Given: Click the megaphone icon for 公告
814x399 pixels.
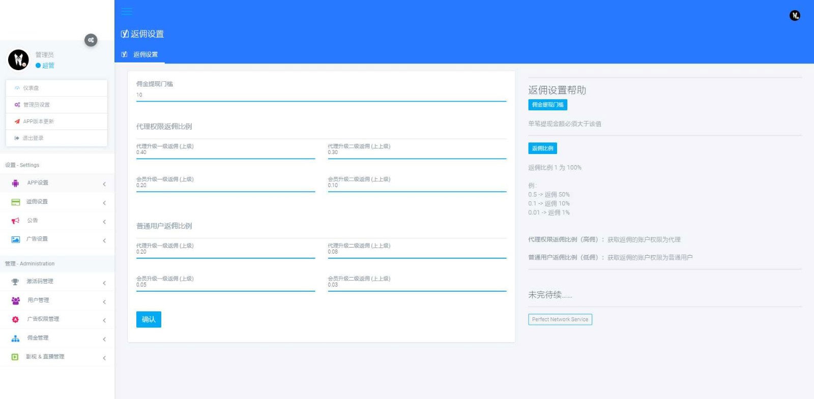Looking at the screenshot, I should point(15,221).
